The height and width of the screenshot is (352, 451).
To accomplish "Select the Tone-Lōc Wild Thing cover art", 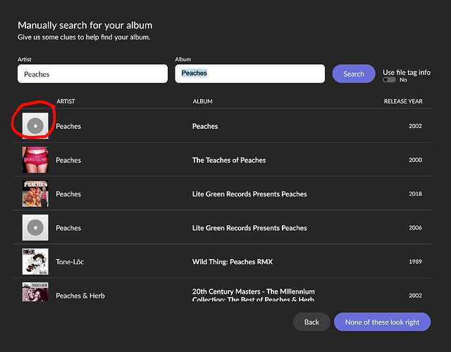I will 35,261.
